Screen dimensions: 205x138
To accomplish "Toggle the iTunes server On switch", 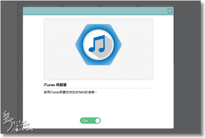I will click(x=90, y=121).
